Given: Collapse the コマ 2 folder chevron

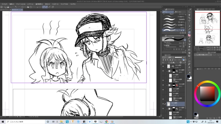Looking at the screenshot, I should point(167,85).
